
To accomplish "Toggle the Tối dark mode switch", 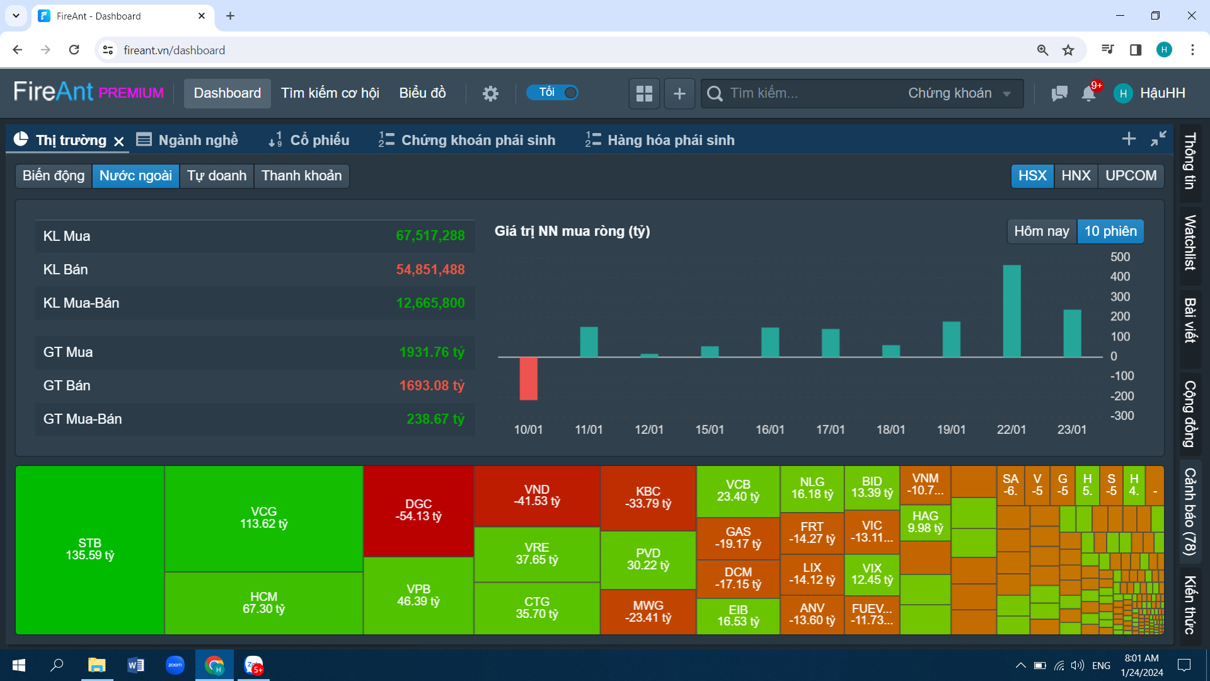I will pos(553,93).
